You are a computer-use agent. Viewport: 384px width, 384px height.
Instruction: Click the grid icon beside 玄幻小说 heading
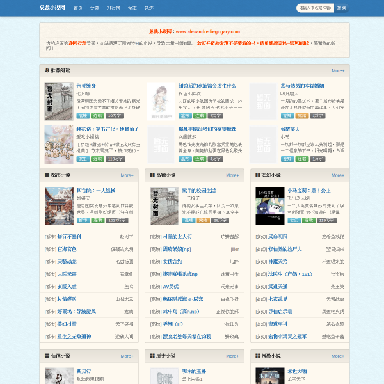(x=258, y=175)
